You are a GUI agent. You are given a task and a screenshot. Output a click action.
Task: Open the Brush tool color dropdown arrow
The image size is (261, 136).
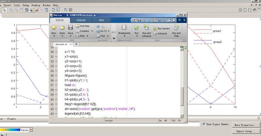41,10
